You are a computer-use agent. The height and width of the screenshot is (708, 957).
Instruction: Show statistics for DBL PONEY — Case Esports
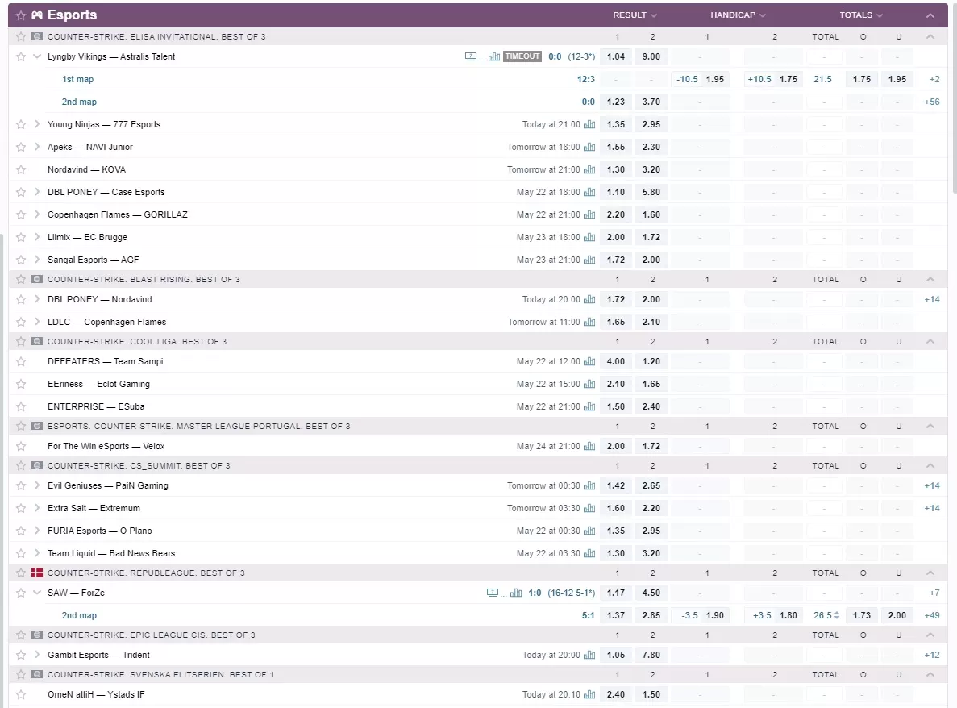(x=589, y=192)
